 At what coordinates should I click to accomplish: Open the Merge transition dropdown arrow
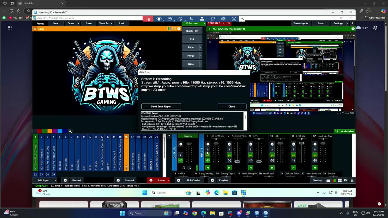click(x=201, y=56)
